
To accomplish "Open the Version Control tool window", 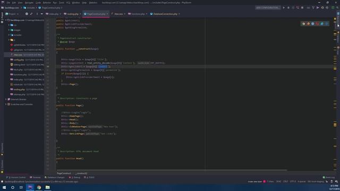I will (x=16, y=177).
